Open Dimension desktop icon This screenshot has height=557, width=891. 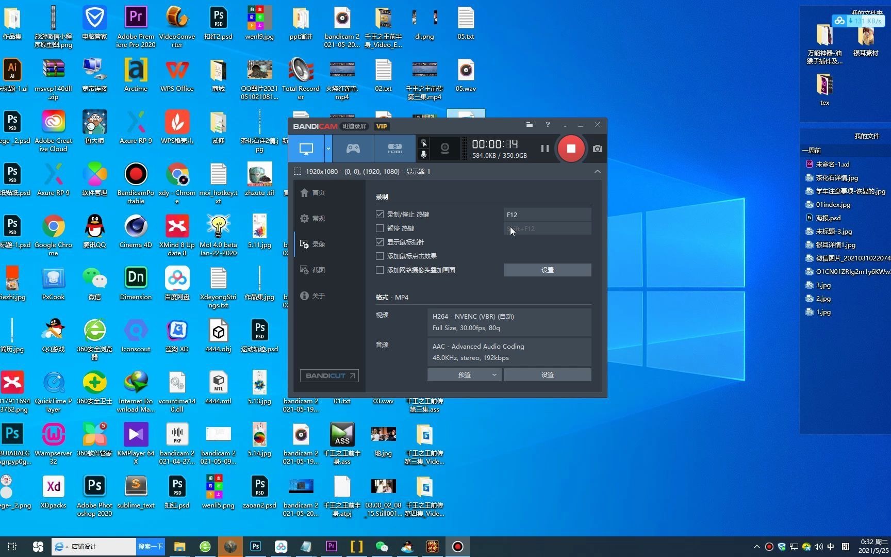tap(136, 284)
